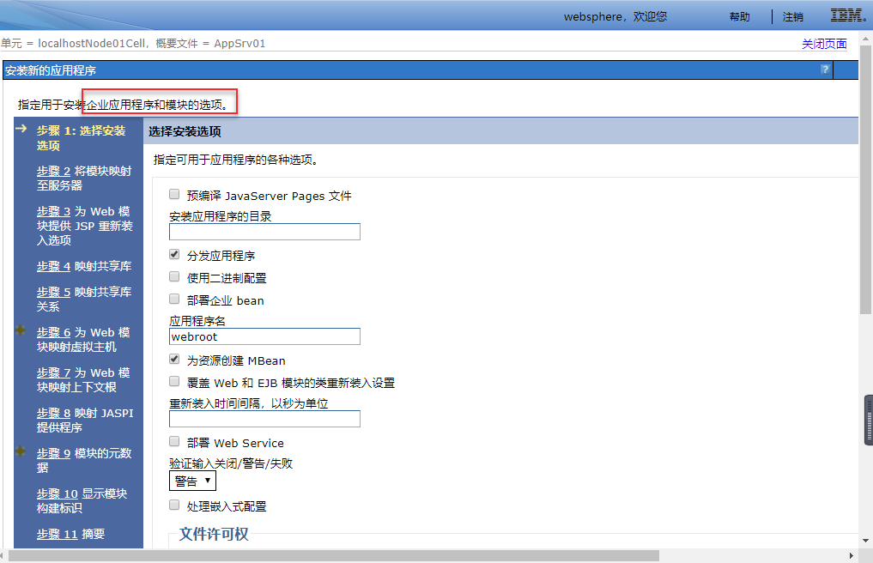The width and height of the screenshot is (873, 563).
Task: Click the horizontal scrollbar right arrow
Action: [852, 556]
